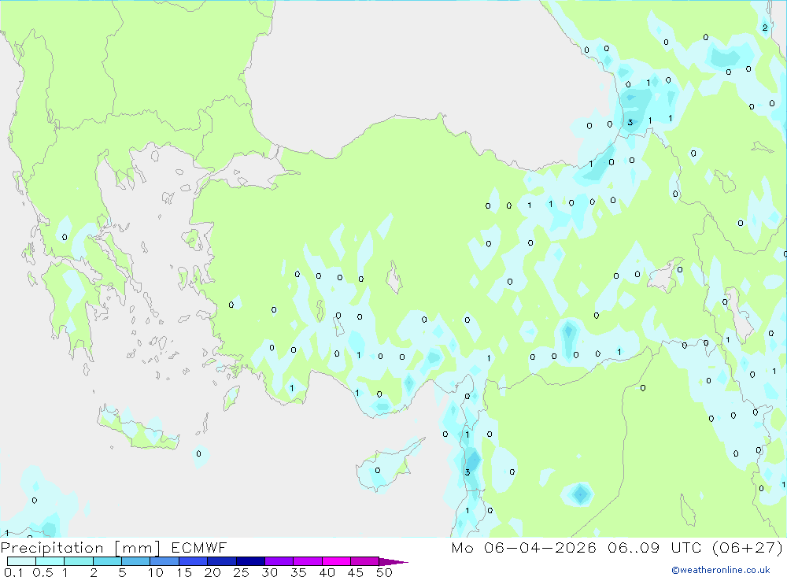Select the 5–10 mm legend color swatch
787x577 pixels.
pyautogui.click(x=136, y=561)
